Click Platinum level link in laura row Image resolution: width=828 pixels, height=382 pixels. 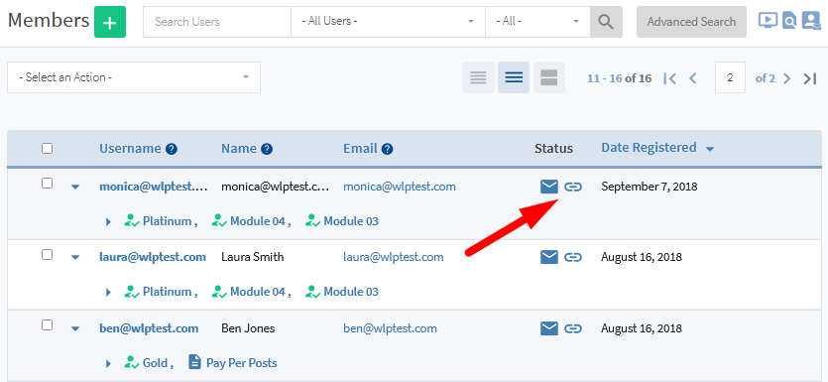tap(167, 292)
